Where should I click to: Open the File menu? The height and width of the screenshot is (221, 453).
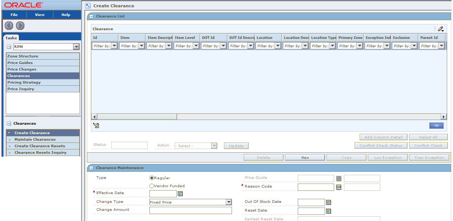tap(14, 15)
